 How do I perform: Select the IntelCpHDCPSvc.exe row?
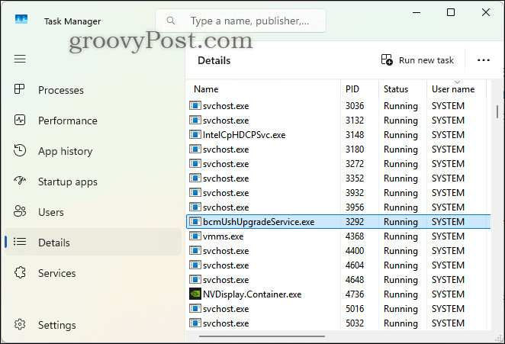click(338, 135)
